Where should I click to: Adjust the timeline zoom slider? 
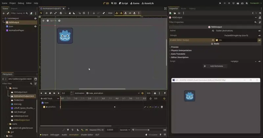click(148, 130)
